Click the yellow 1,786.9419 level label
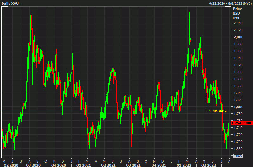Image resolution: width=253 pixels, height=167 pixels. point(218,111)
